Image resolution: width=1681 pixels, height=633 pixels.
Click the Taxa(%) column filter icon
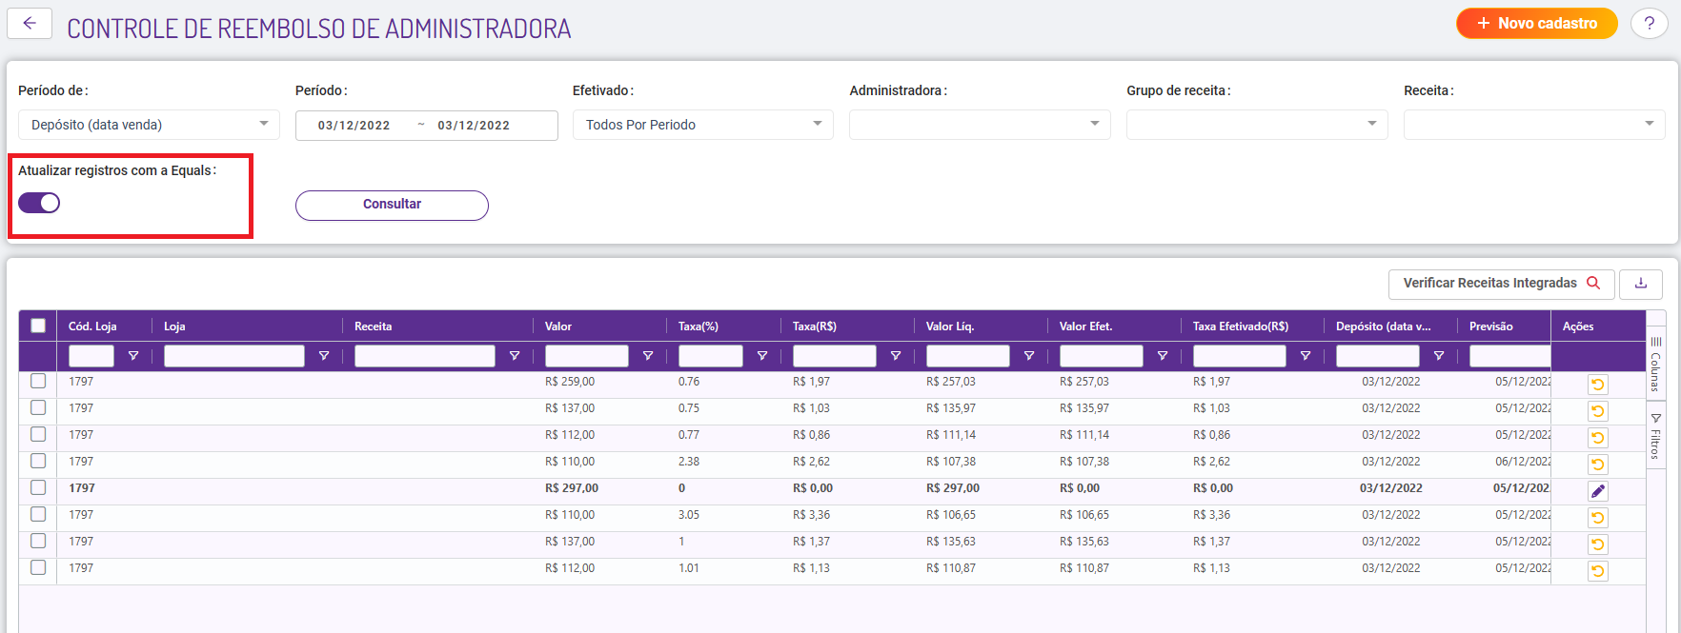click(x=762, y=356)
